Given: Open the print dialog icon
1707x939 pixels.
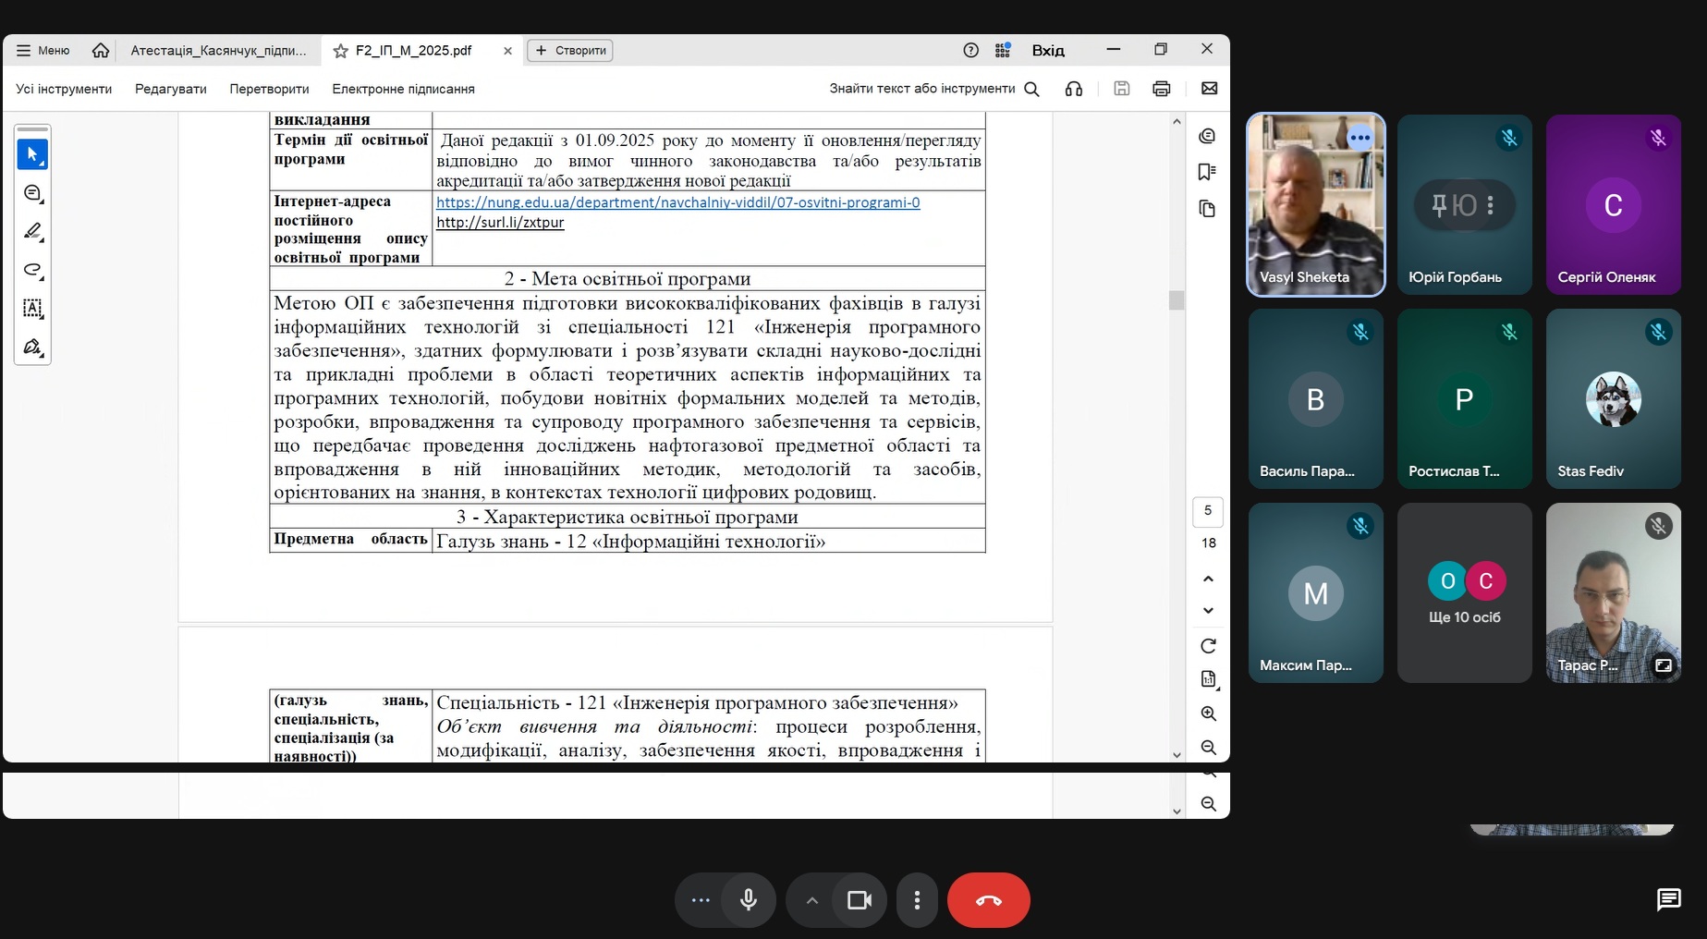Looking at the screenshot, I should 1162,89.
